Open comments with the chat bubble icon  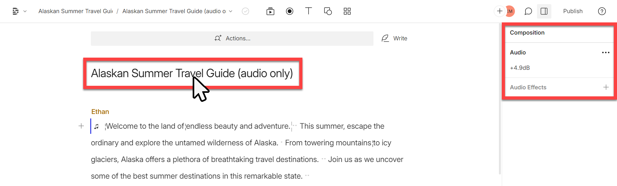[528, 11]
